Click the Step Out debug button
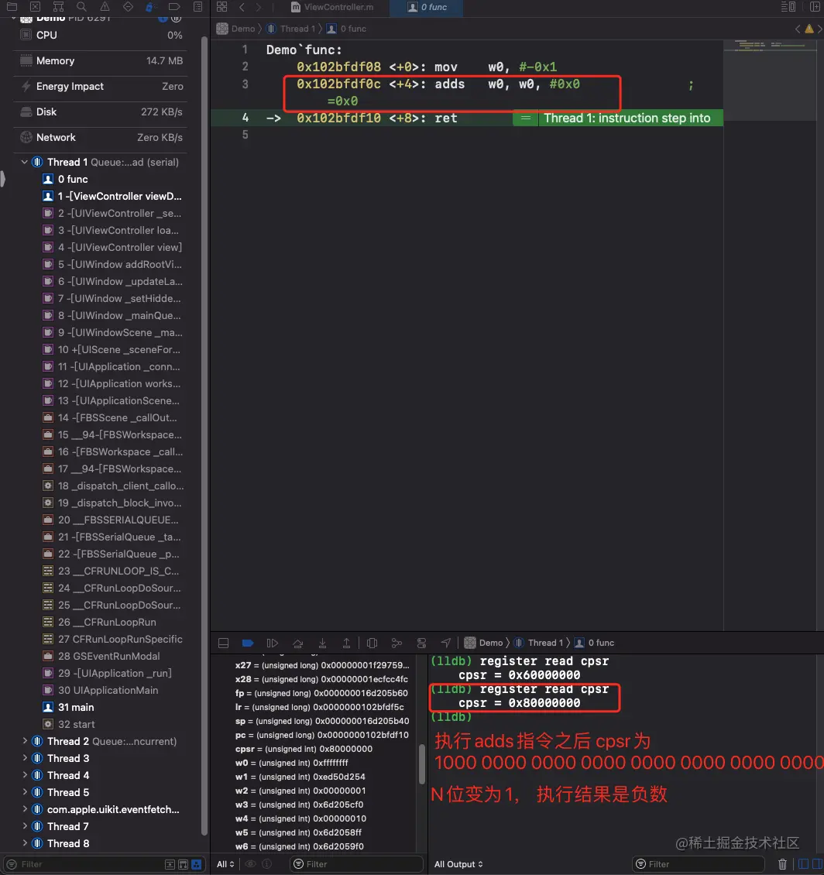The height and width of the screenshot is (875, 824). point(346,643)
